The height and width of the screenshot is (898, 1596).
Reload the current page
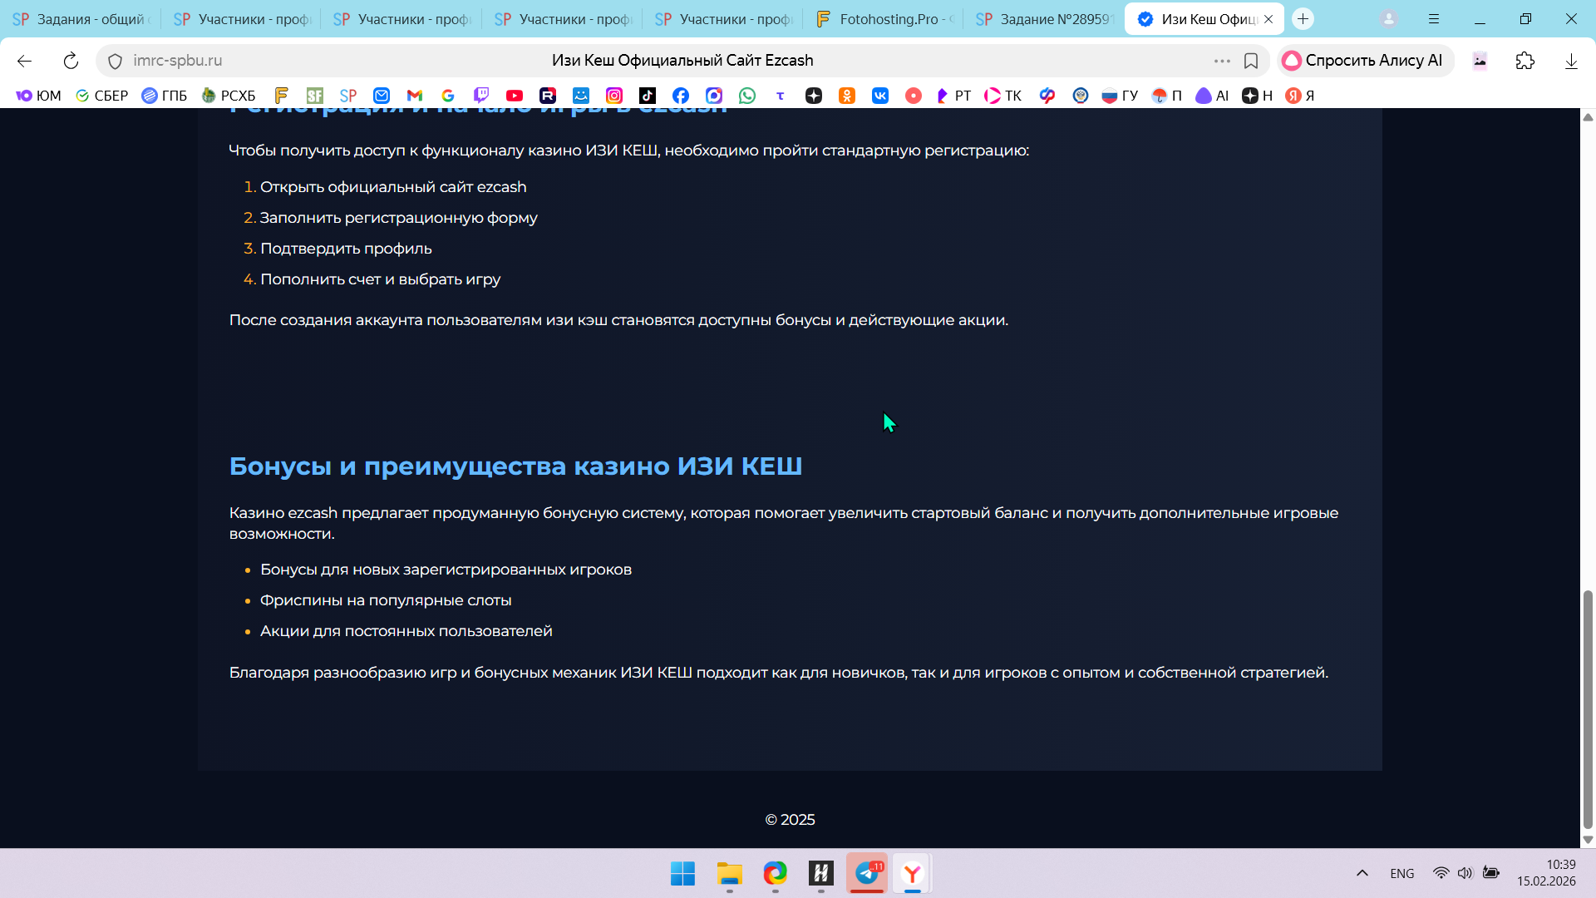click(x=71, y=61)
